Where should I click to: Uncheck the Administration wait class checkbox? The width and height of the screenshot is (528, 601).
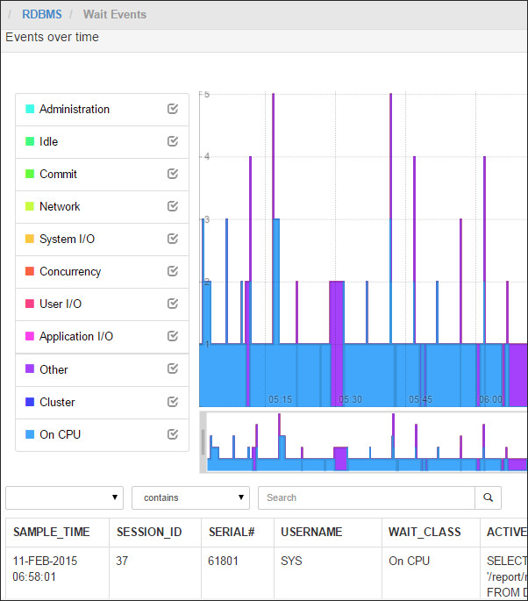[x=173, y=110]
